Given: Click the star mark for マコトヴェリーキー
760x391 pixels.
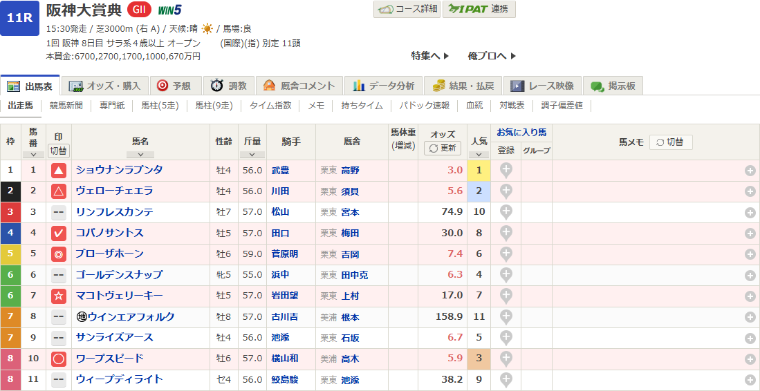Looking at the screenshot, I should click(59, 296).
